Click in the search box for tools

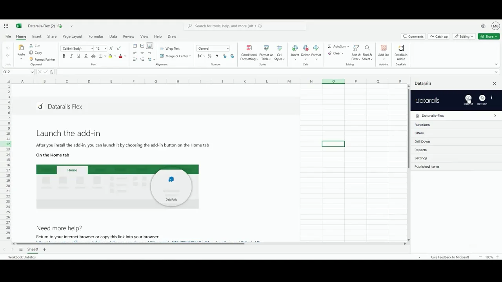(x=245, y=26)
